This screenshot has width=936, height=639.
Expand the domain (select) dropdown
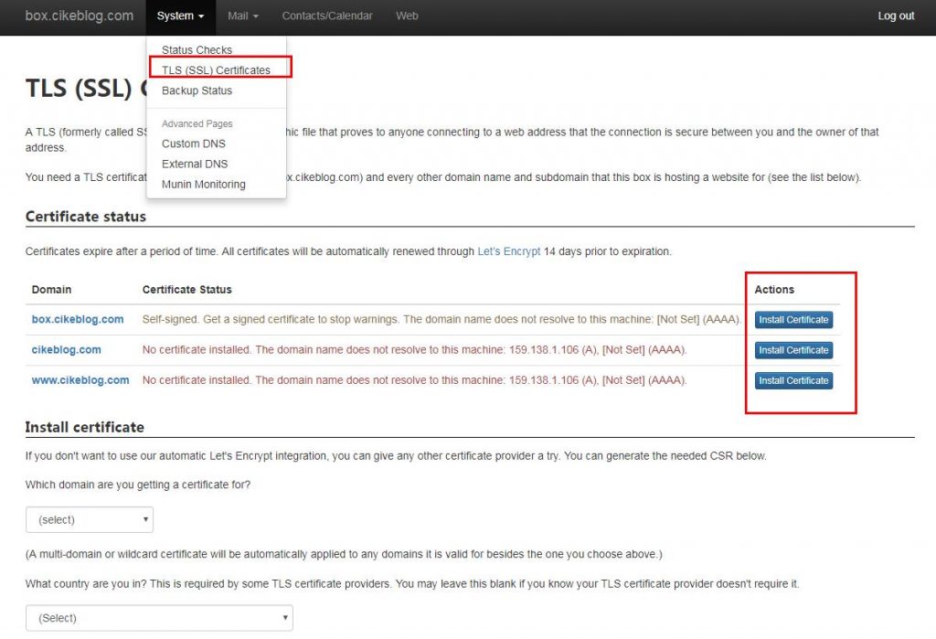90,519
